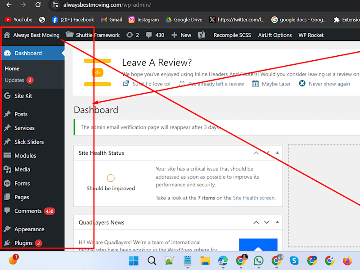Open updates indicator showing 2 in admin bar
This screenshot has width=360, height=270.
[x=132, y=35]
